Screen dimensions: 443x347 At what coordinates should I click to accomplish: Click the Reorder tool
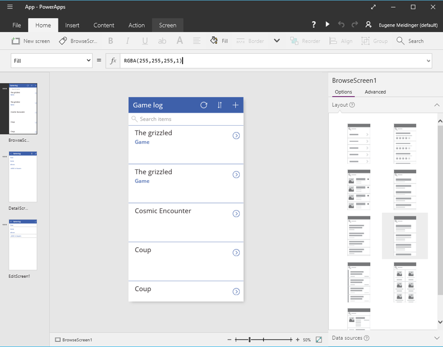click(x=305, y=41)
